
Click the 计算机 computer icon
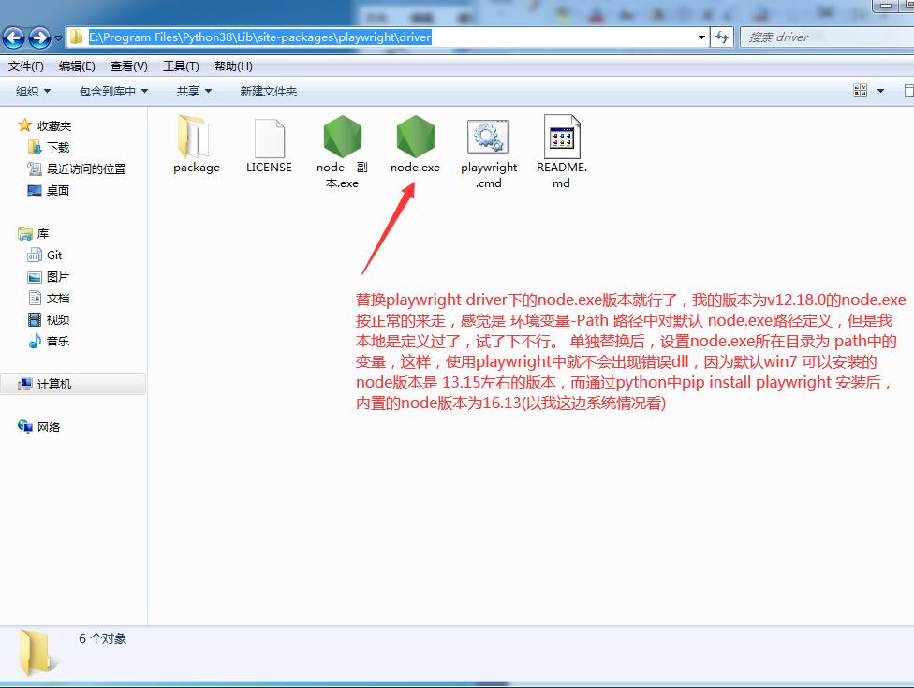click(x=25, y=384)
